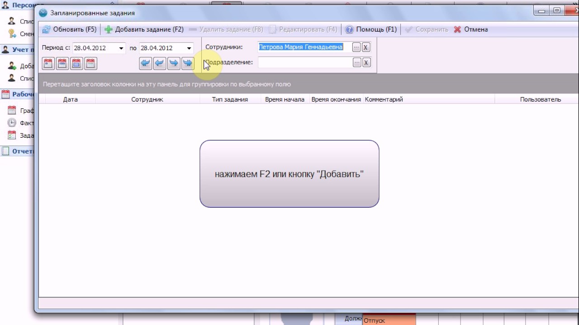Click the Сотрудники field with Петрова Мария Геннадьевна
Viewport: 579px width, 325px height.
point(305,47)
